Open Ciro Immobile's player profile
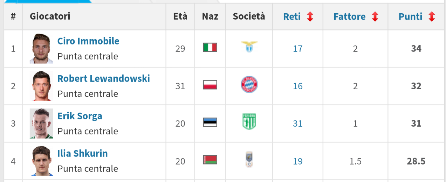This screenshot has height=182, width=446. click(x=88, y=41)
